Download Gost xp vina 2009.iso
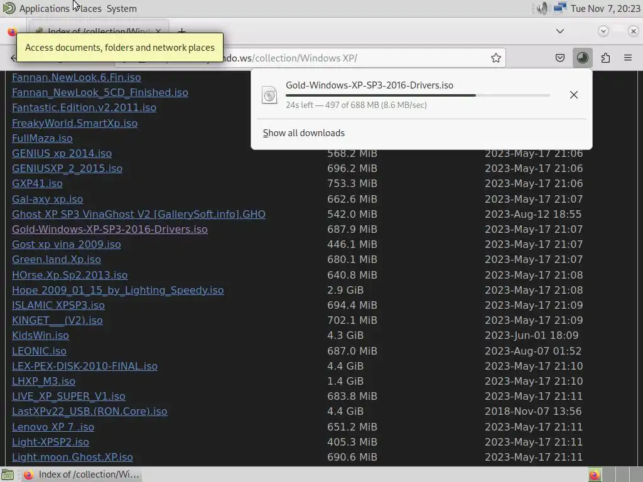643x482 pixels. [67, 244]
